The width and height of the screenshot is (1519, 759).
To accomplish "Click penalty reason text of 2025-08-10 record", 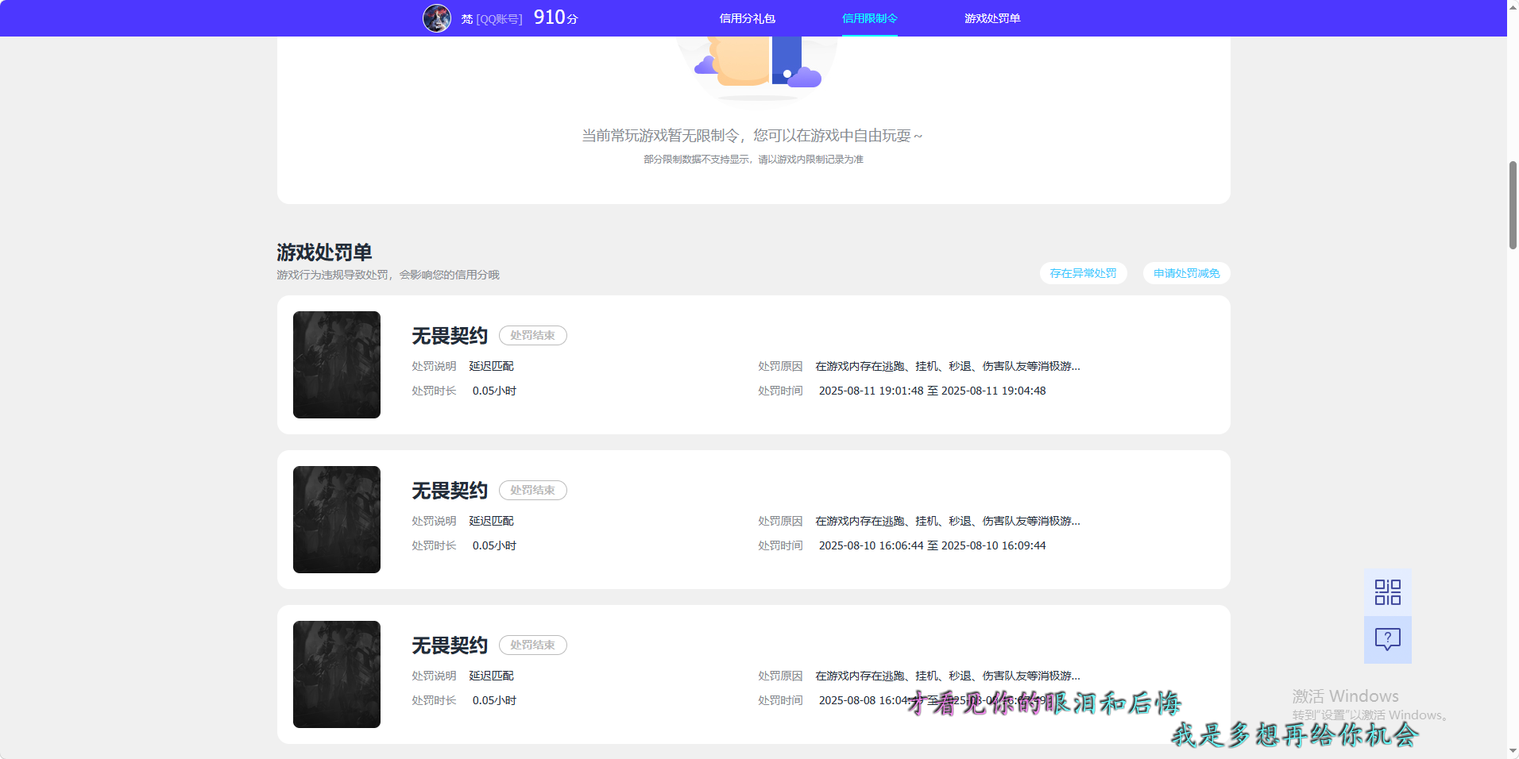I will click(948, 521).
